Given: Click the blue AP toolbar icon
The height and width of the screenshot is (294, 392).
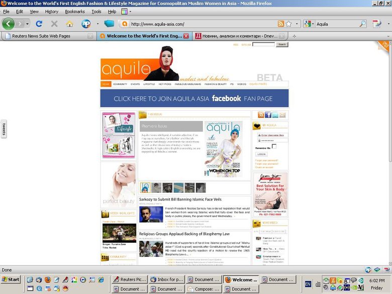Looking at the screenshot, I should [86, 24].
